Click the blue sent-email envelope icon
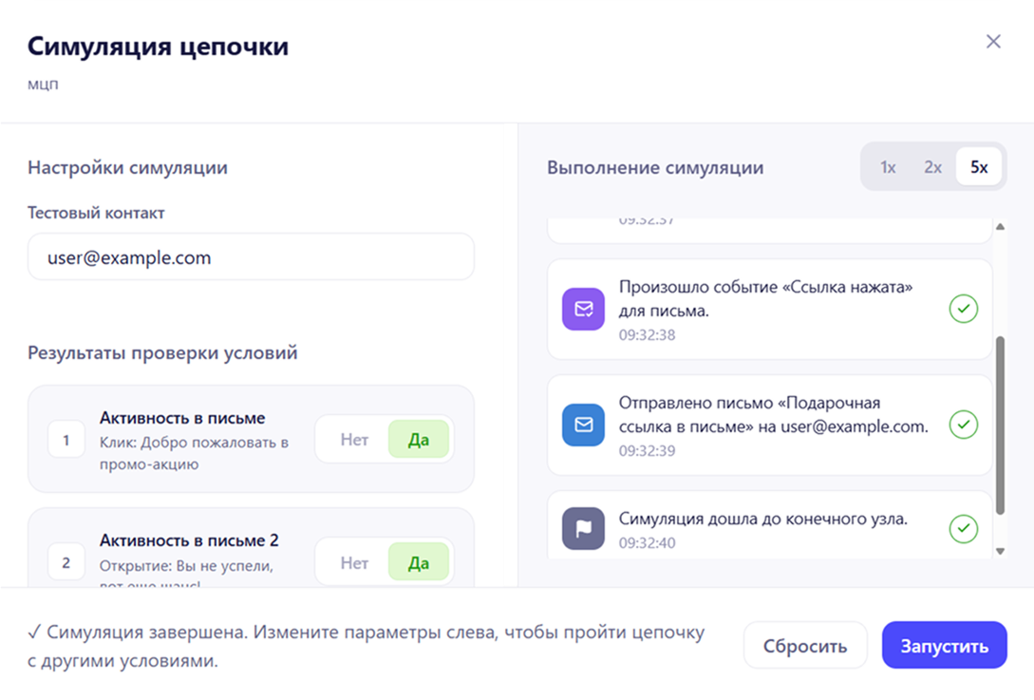Image resolution: width=1034 pixels, height=700 pixels. coord(583,425)
